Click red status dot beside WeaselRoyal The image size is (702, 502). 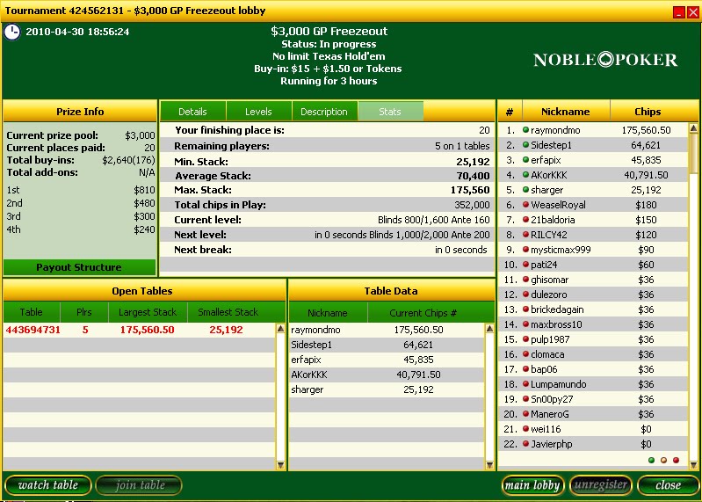pos(525,205)
